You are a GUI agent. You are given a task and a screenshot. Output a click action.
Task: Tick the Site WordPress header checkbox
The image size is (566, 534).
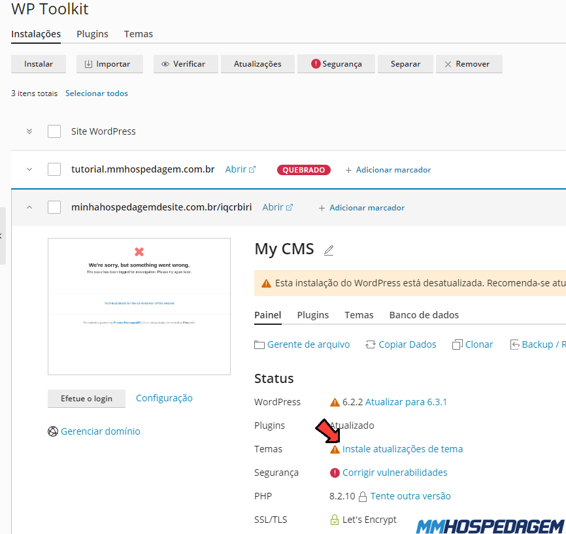[x=54, y=131]
